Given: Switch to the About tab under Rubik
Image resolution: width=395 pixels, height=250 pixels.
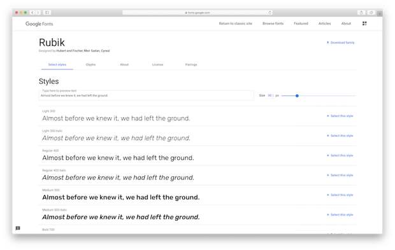Looking at the screenshot, I should (124, 65).
